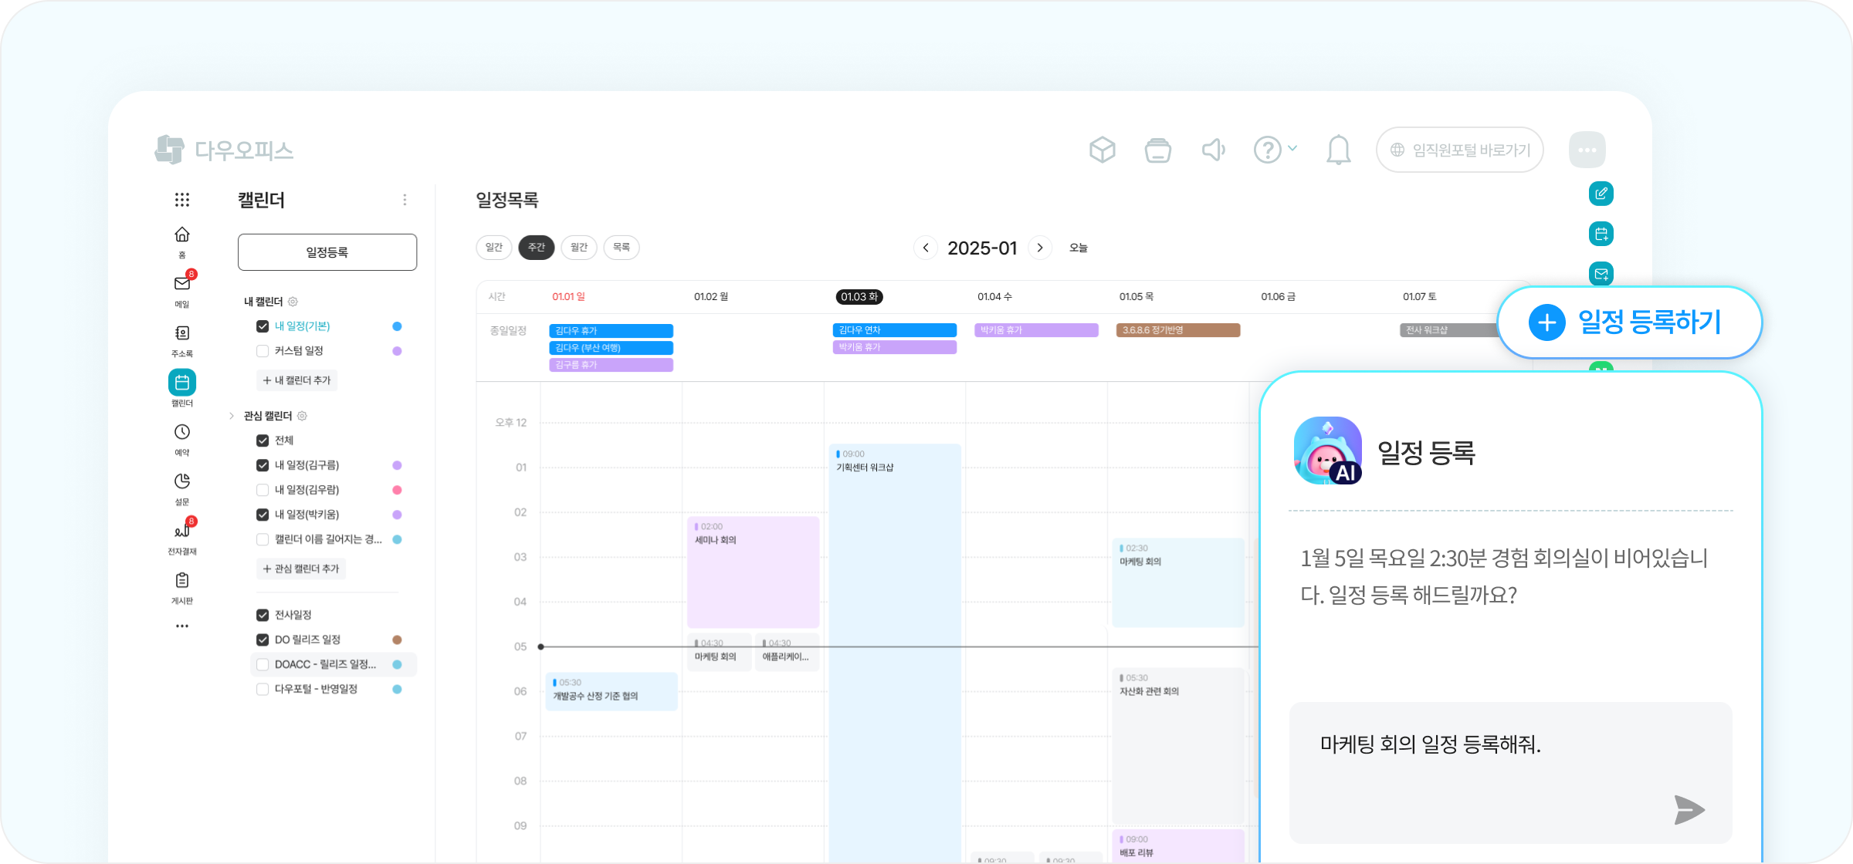Image resolution: width=1853 pixels, height=864 pixels.
Task: Click the teal pencil edit shortcut icon
Action: (x=1601, y=194)
